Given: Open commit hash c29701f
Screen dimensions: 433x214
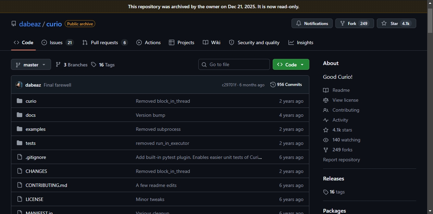Looking at the screenshot, I should coord(229,85).
